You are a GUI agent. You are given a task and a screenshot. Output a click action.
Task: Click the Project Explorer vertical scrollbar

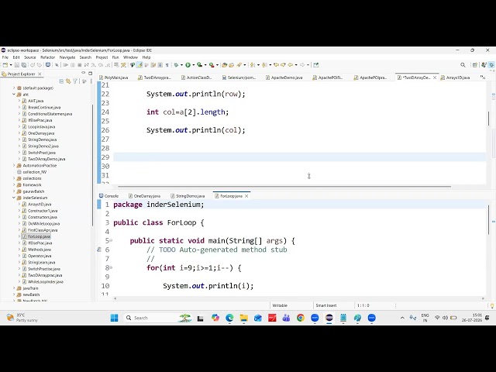[92, 164]
